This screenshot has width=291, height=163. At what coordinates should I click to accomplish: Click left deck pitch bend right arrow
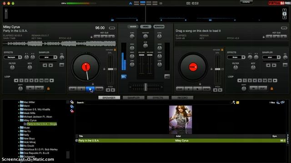point(113,90)
